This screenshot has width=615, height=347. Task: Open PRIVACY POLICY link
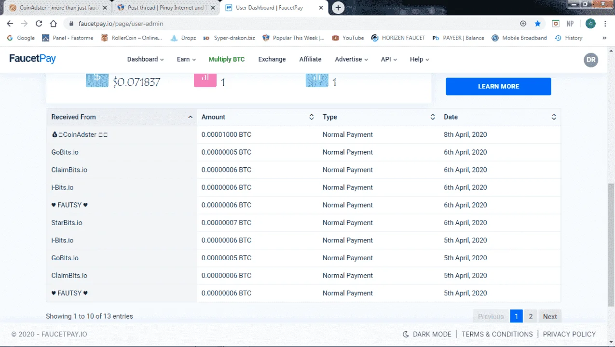[x=569, y=334]
